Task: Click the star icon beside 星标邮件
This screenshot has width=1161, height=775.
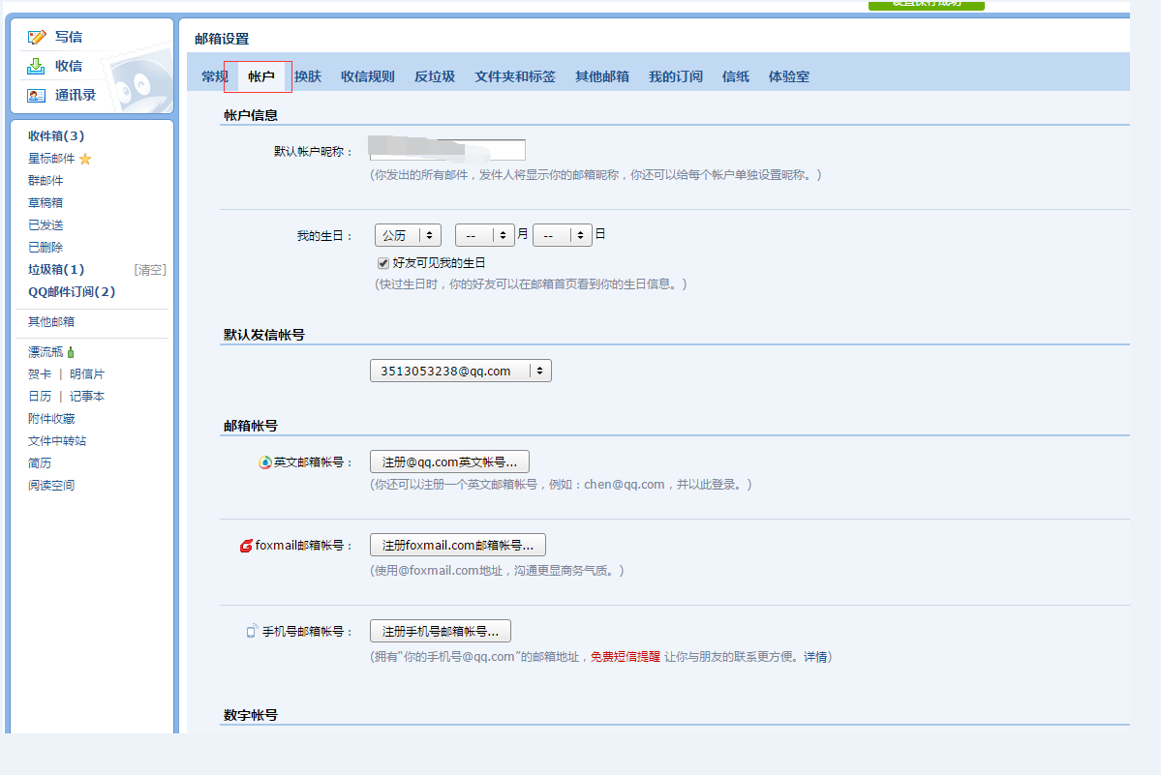Action: (x=85, y=159)
